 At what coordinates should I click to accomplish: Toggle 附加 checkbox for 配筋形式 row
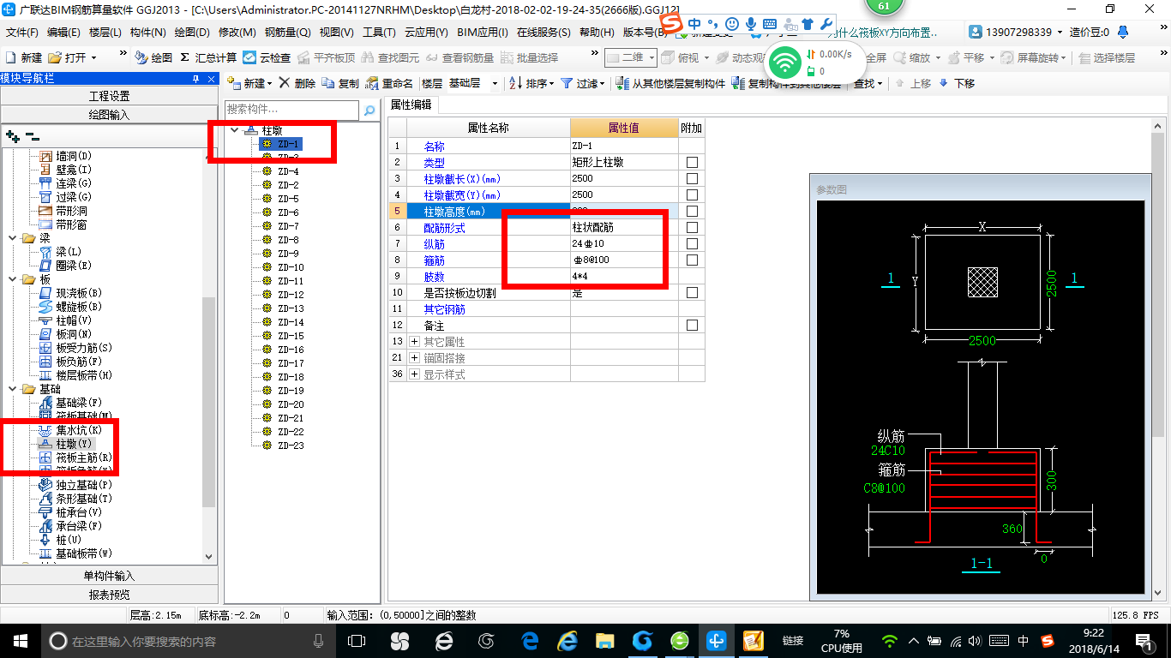pyautogui.click(x=692, y=228)
